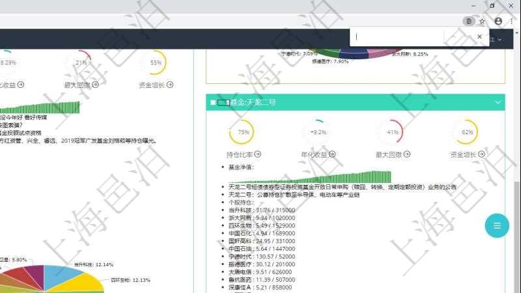Open 天龙二号短债债券 announcement link

[x=342, y=187]
